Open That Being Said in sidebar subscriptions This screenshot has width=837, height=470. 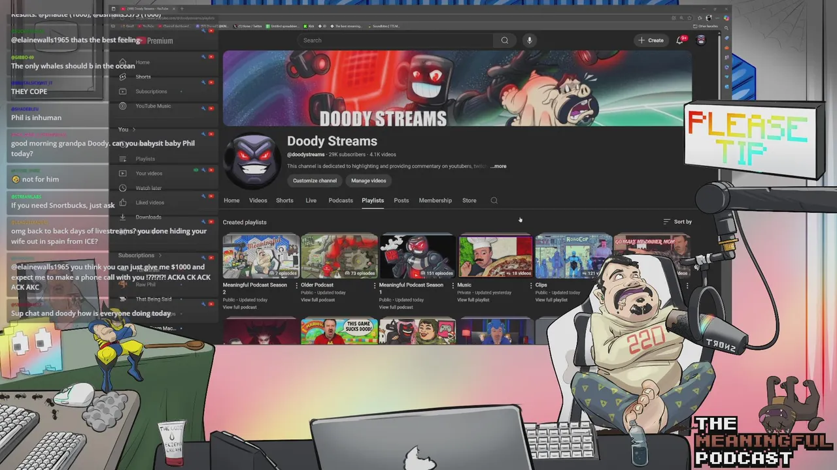click(154, 299)
